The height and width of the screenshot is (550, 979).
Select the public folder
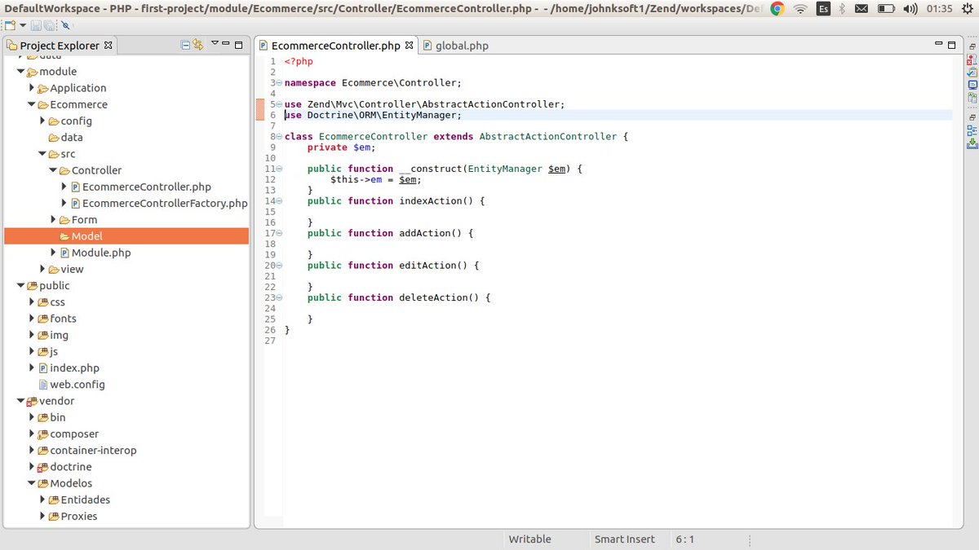pos(54,285)
